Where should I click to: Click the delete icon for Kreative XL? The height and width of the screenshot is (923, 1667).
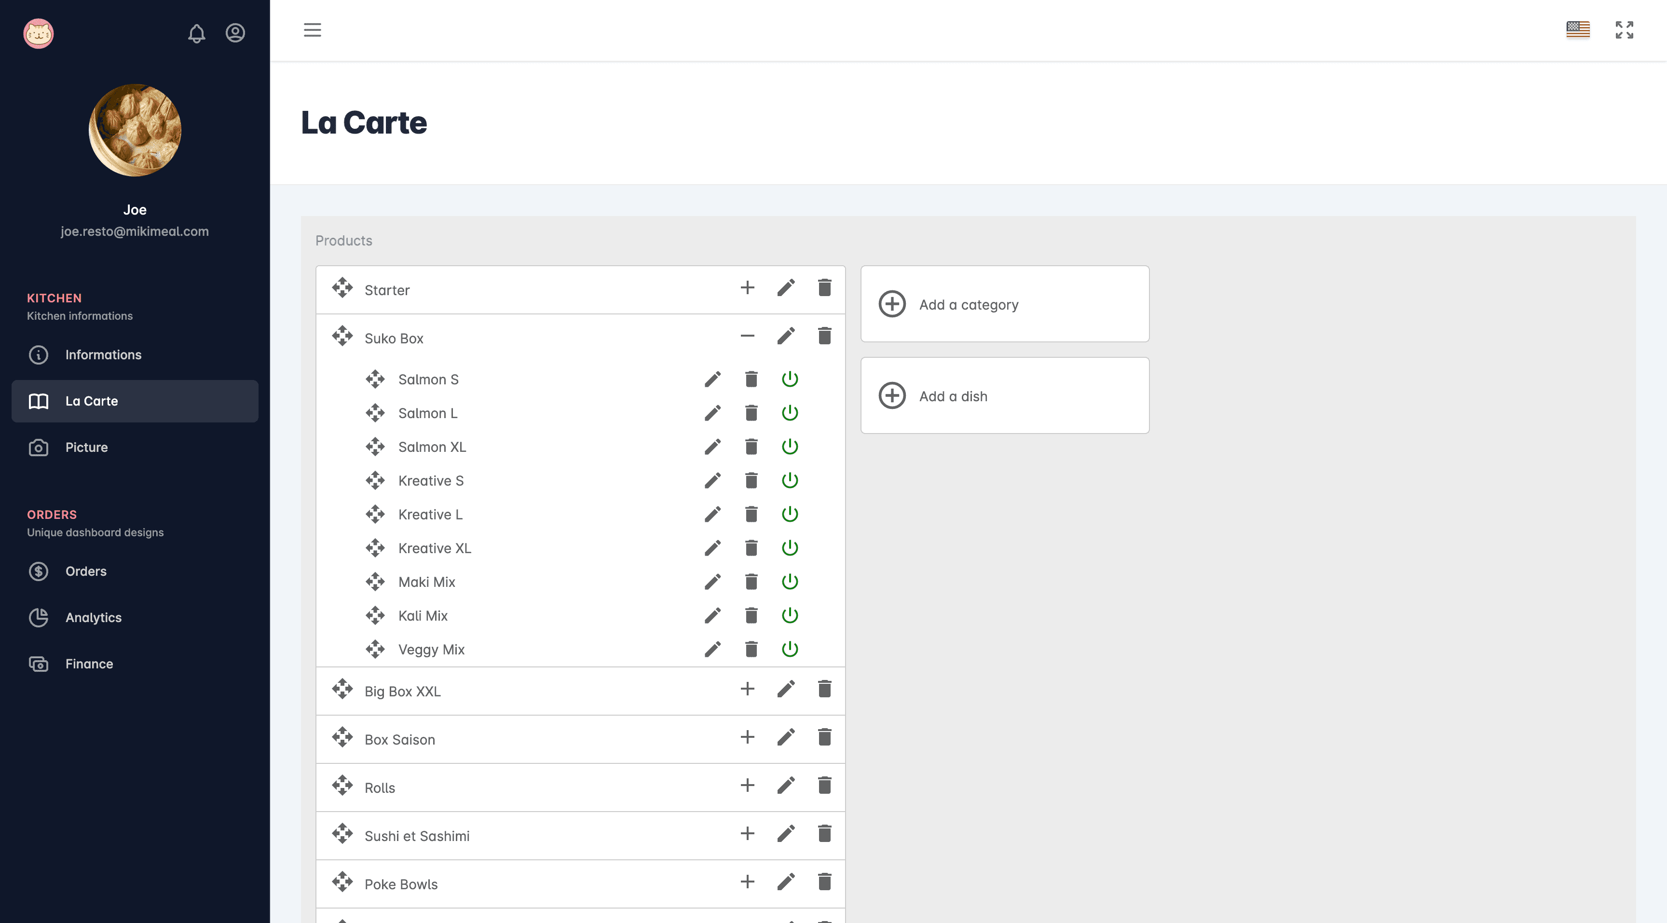[751, 548]
